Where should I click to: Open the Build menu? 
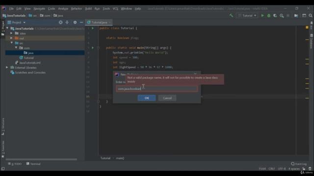[x=88, y=9]
